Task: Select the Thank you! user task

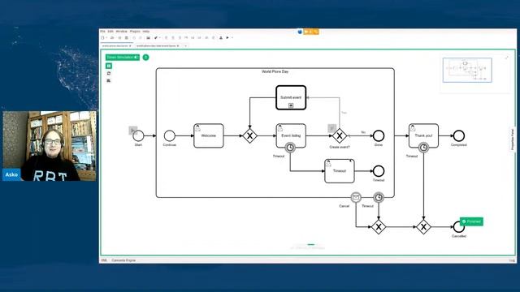Action: pyautogui.click(x=423, y=135)
